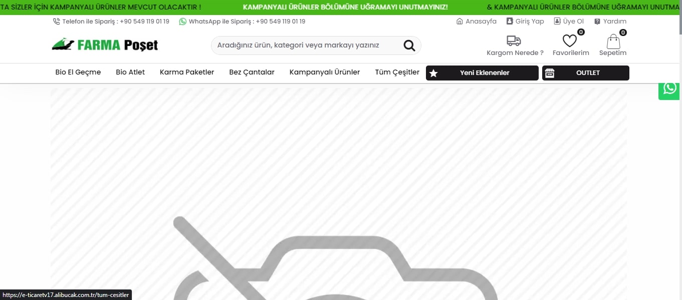682x300 pixels.
Task: Click the scrolling green campaign announcement text
Action: (x=345, y=7)
